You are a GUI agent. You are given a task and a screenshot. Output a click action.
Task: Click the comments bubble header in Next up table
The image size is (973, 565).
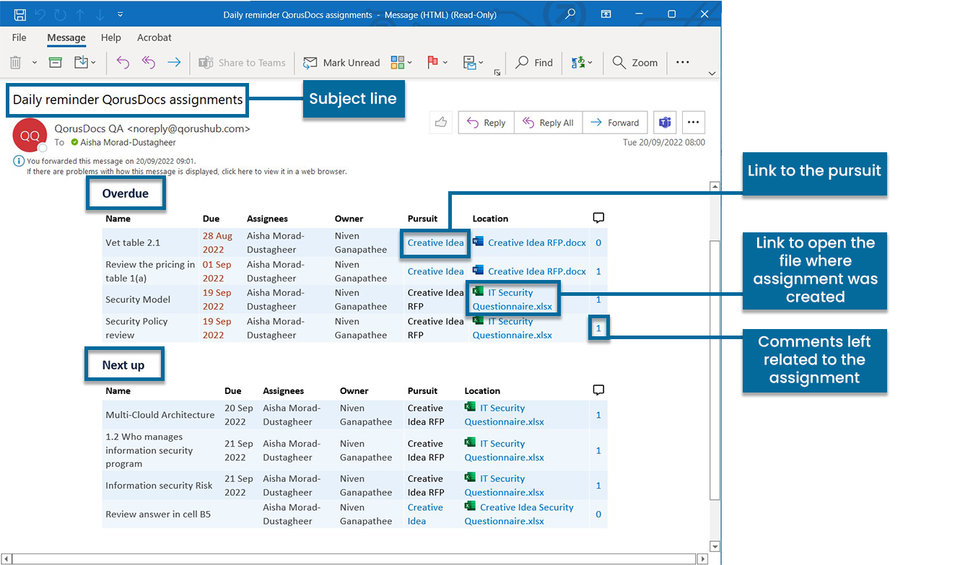click(598, 390)
